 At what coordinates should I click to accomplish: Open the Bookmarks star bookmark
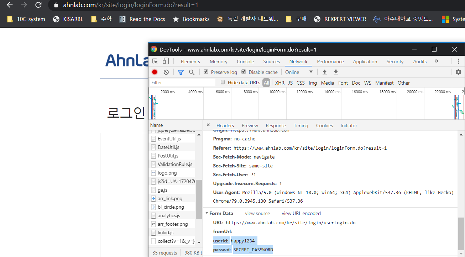[x=191, y=19]
